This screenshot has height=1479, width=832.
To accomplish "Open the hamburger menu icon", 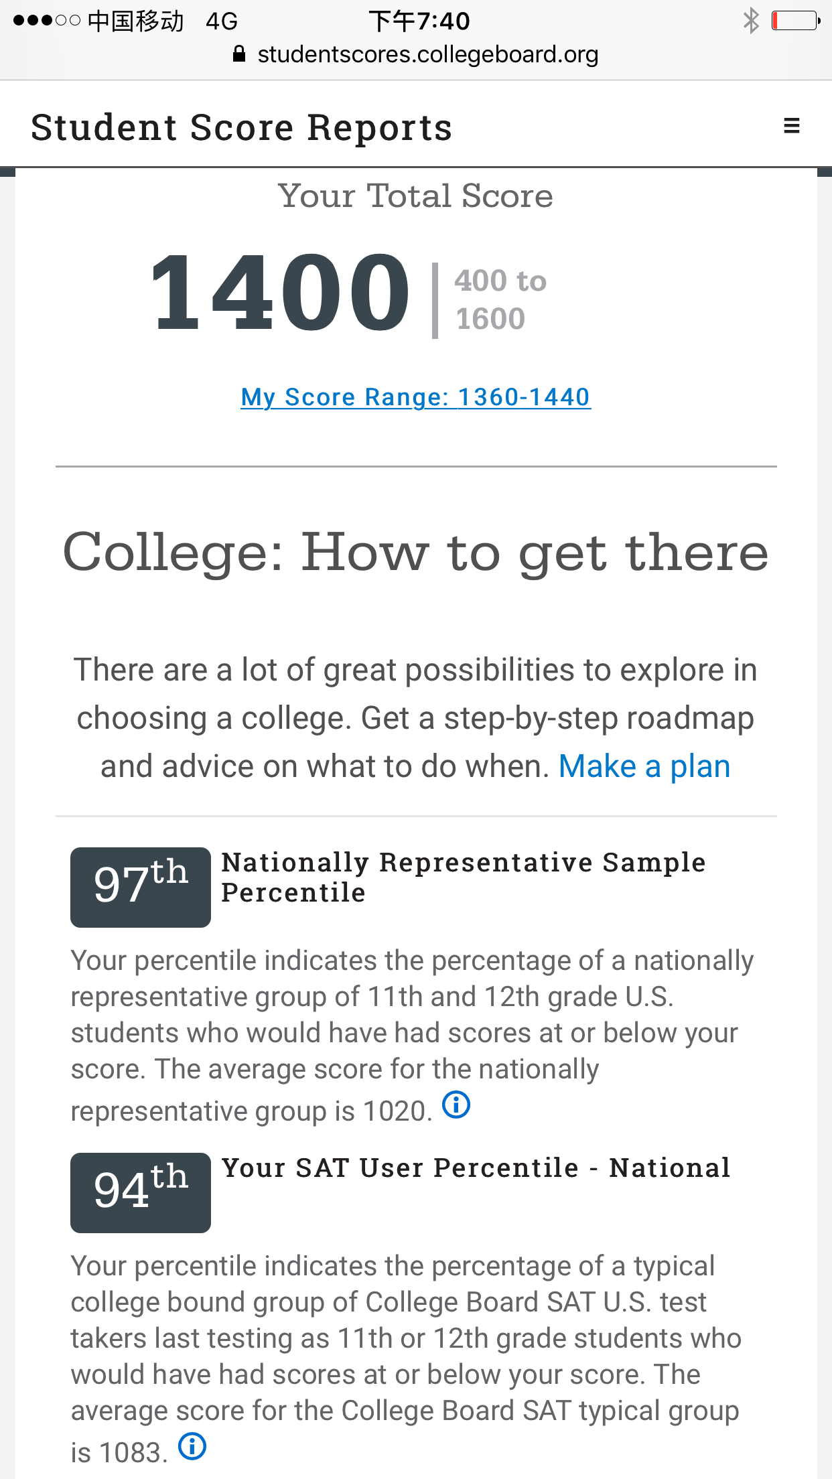I will 791,126.
